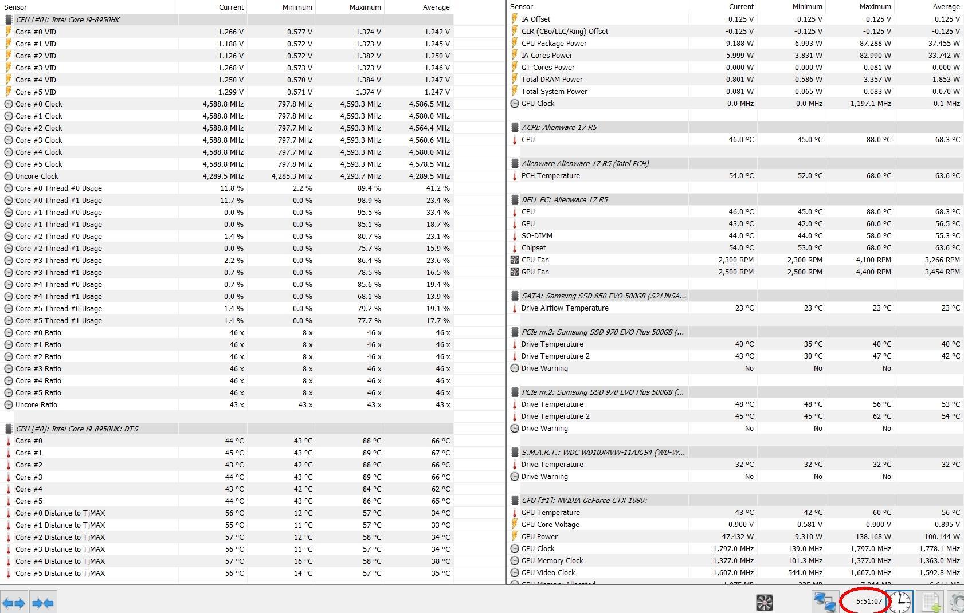Click the Maximum column header in left panel
Image resolution: width=964 pixels, height=613 pixels.
coord(365,7)
